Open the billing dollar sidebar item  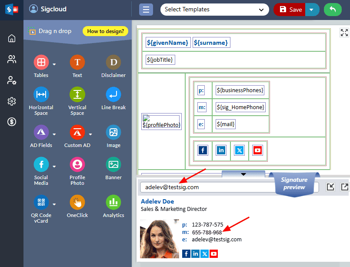click(x=12, y=122)
